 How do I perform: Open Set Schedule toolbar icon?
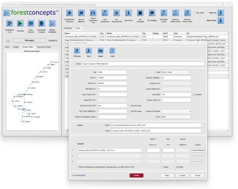[140, 13]
